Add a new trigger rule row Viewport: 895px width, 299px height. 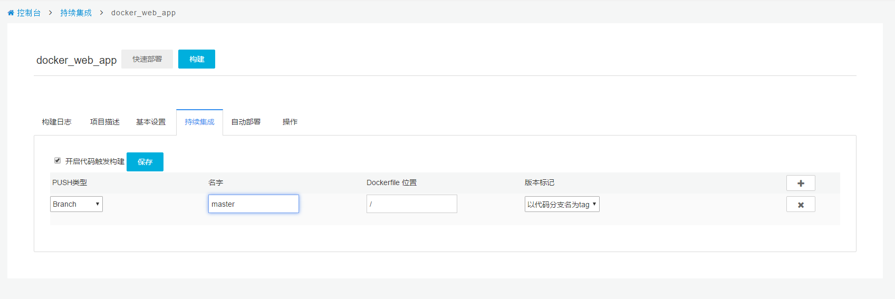[800, 183]
